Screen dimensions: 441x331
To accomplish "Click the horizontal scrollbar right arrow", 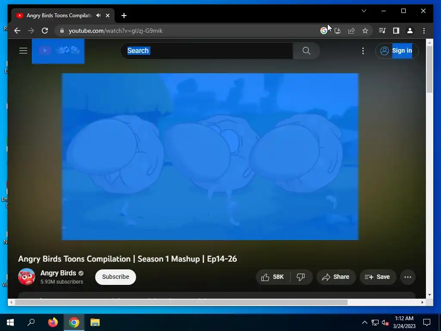I will coord(422,302).
